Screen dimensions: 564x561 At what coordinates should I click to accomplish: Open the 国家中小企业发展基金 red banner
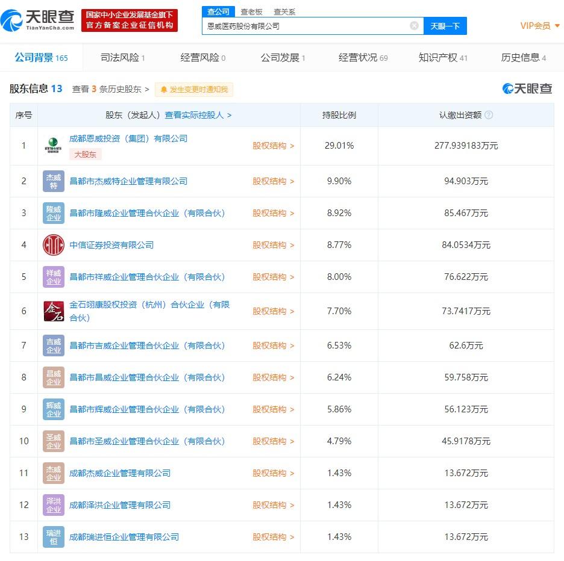pos(130,20)
